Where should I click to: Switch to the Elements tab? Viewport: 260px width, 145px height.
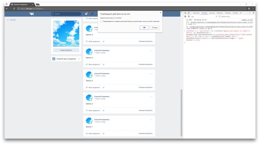[196, 13]
